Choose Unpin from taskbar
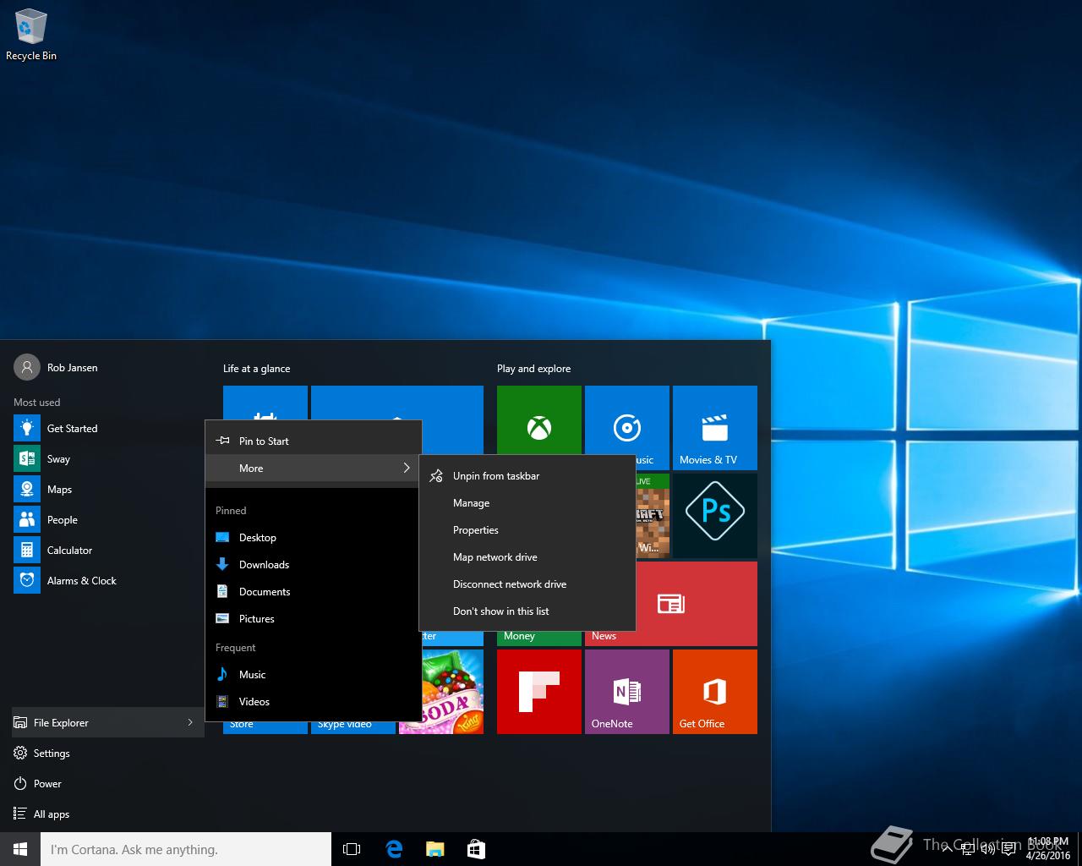This screenshot has height=866, width=1082. (527, 476)
